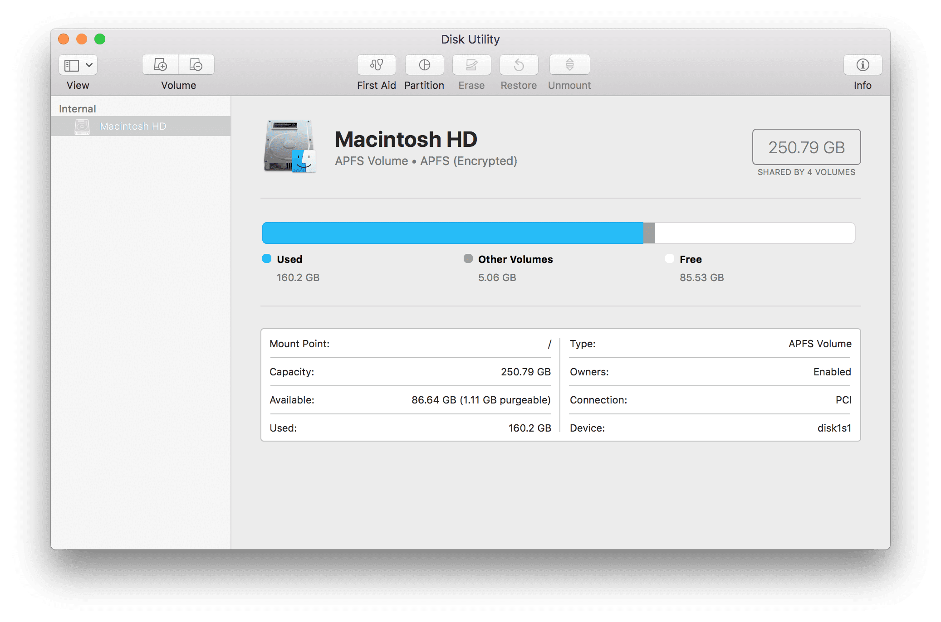The height and width of the screenshot is (622, 941).
Task: Delete the selected APFS volume
Action: point(196,65)
